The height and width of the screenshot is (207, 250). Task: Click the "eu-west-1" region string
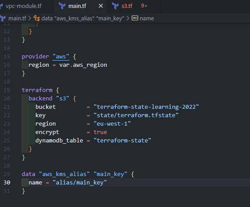(x=112, y=124)
